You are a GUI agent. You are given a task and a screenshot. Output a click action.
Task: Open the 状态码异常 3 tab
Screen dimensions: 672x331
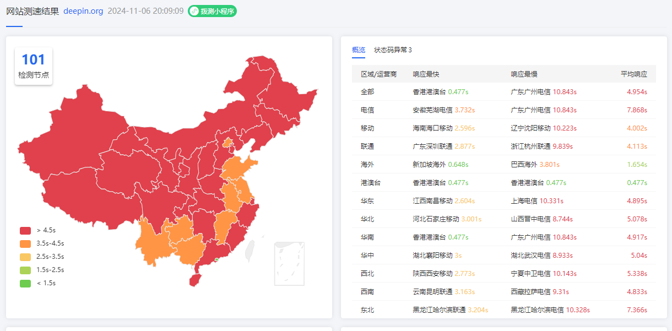pos(393,50)
